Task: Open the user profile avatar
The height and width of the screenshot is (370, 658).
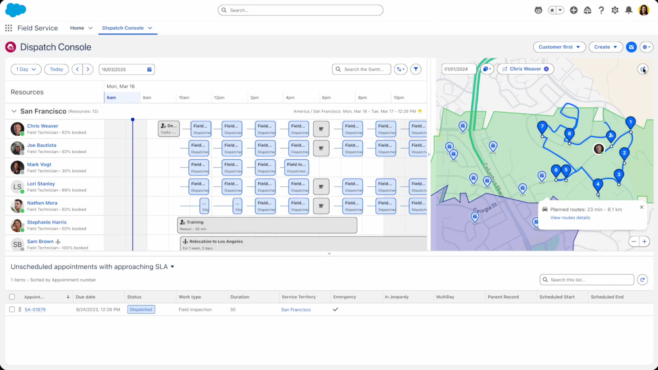Action: point(644,10)
